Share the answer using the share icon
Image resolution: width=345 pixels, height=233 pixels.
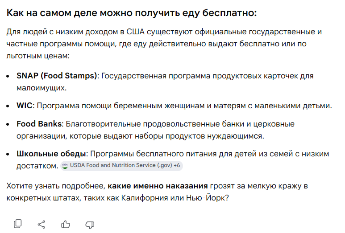(x=42, y=225)
